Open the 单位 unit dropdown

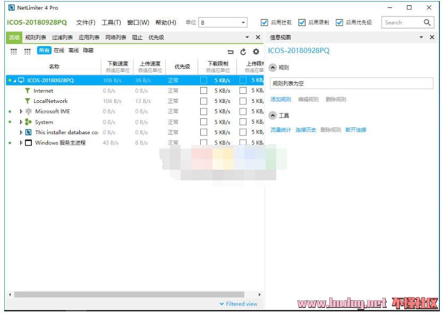coord(223,23)
